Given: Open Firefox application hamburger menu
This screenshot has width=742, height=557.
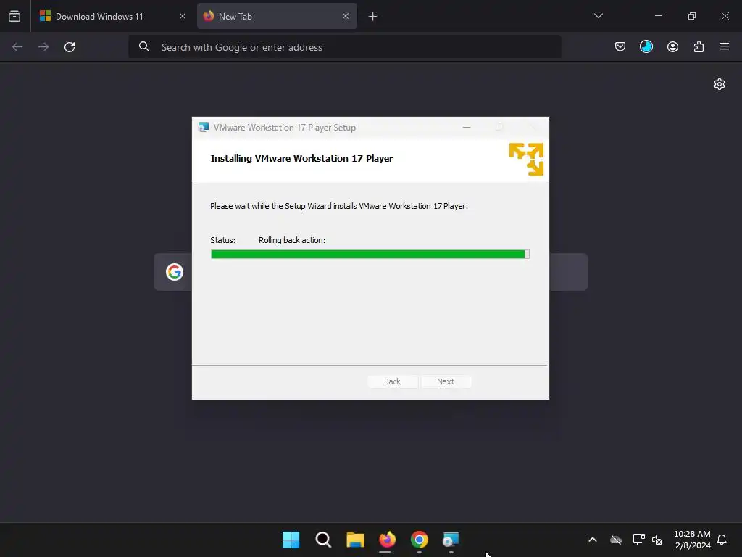Looking at the screenshot, I should click(725, 46).
